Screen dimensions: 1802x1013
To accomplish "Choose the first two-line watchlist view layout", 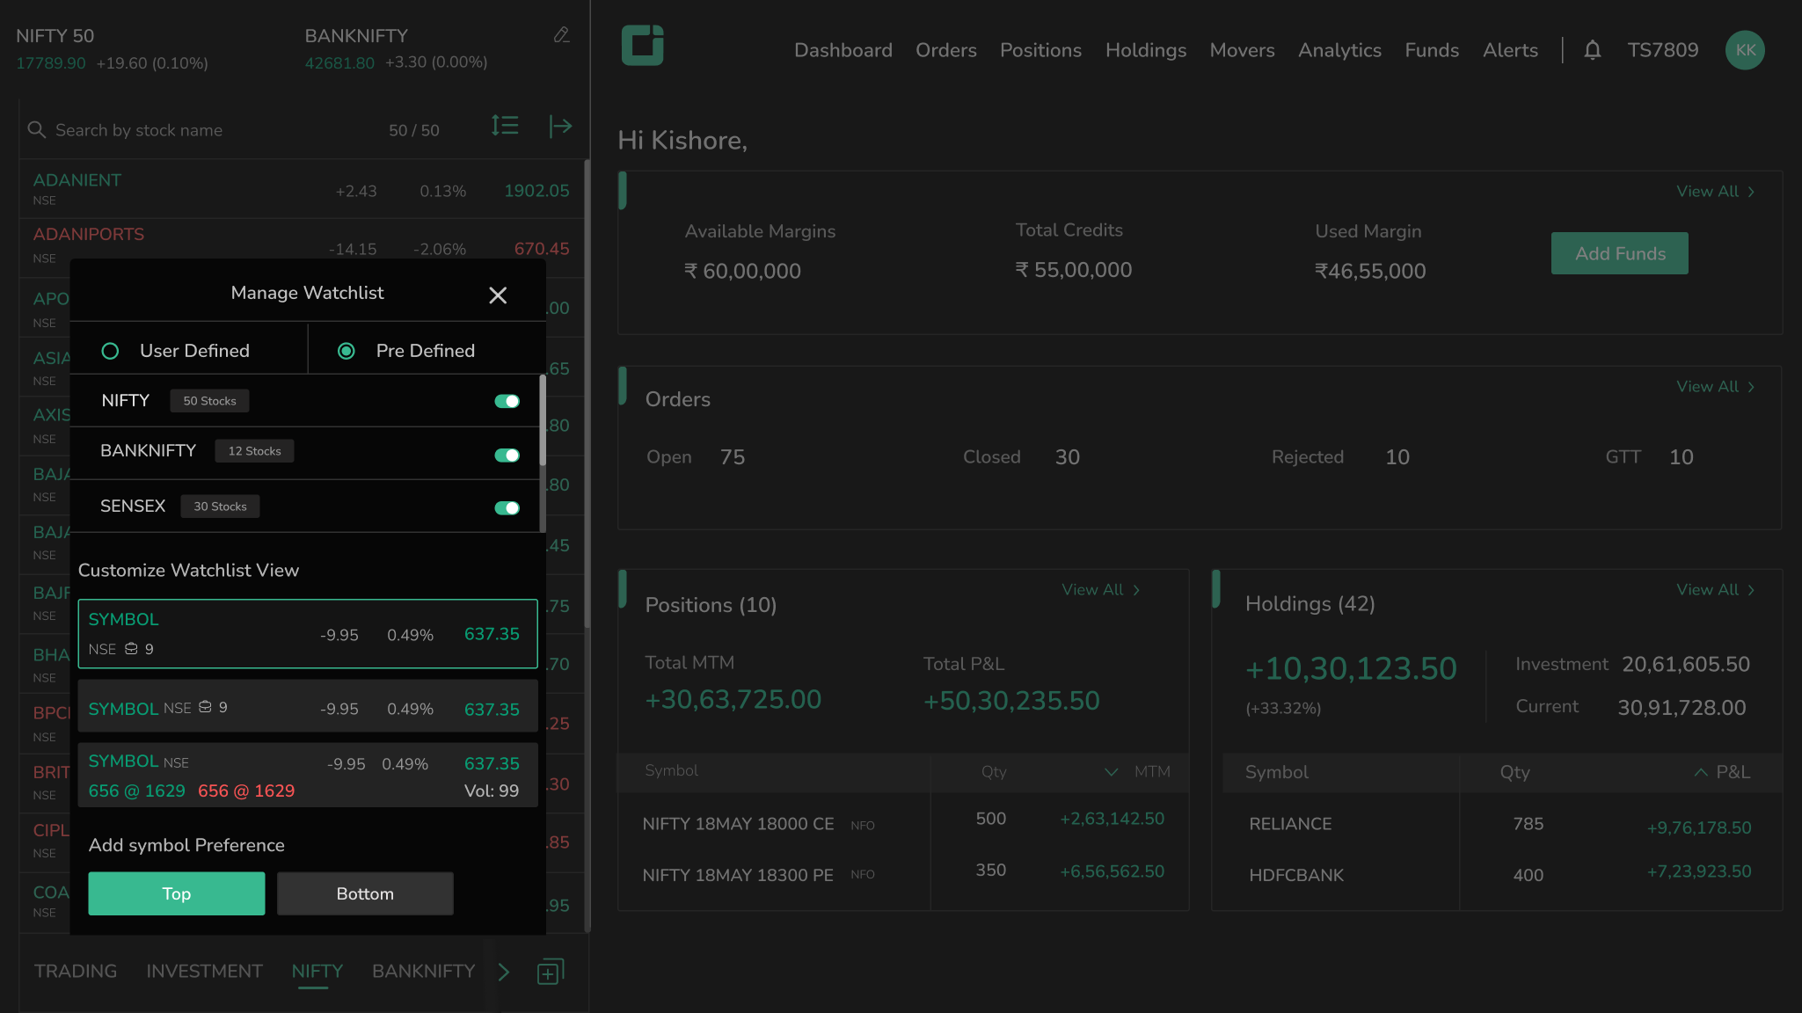I will click(x=308, y=634).
